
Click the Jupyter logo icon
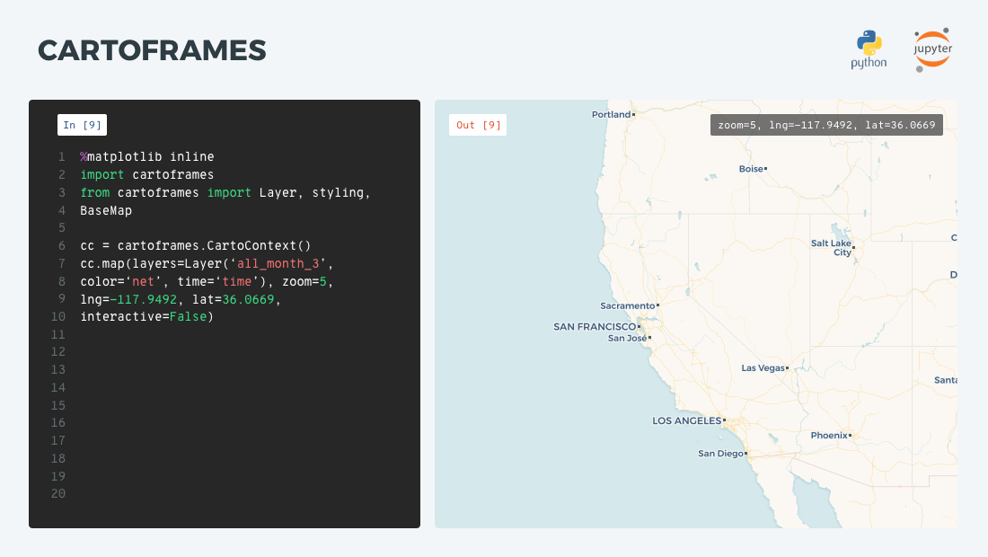pyautogui.click(x=932, y=50)
